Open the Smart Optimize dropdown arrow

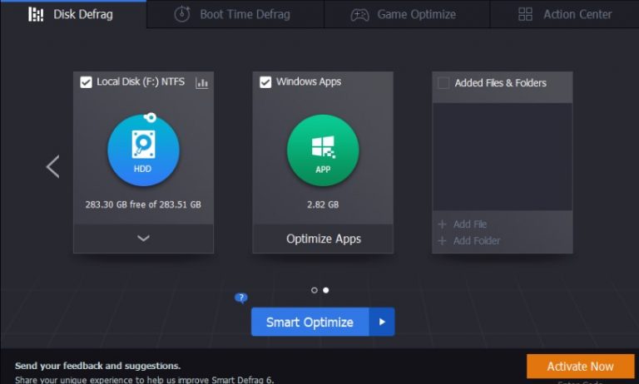[382, 322]
